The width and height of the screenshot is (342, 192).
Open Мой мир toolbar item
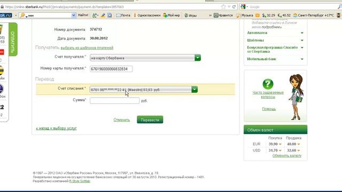point(172,15)
